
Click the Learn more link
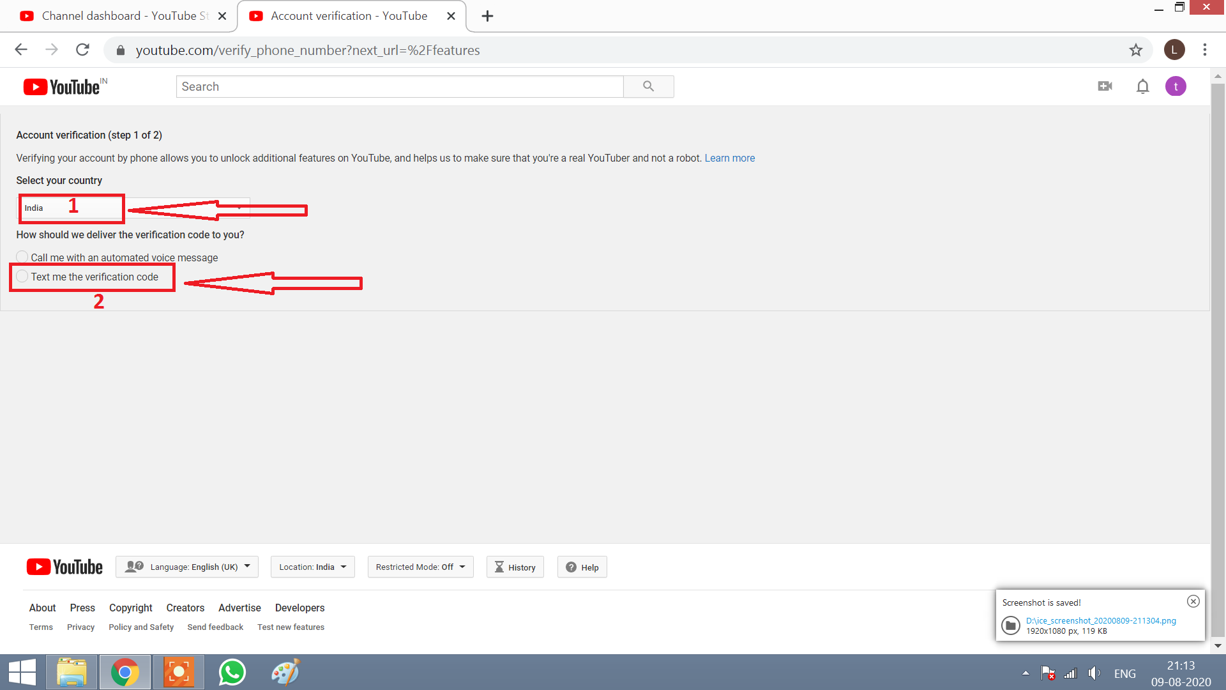click(x=729, y=158)
